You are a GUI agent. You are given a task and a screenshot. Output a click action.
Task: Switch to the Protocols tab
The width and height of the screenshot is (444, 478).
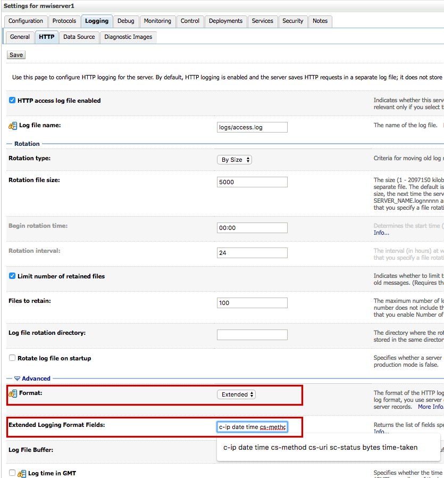coord(64,21)
